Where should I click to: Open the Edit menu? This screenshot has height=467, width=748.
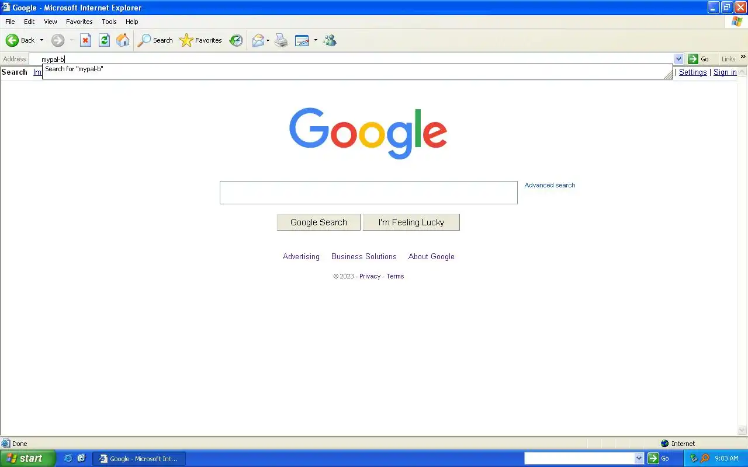click(29, 22)
